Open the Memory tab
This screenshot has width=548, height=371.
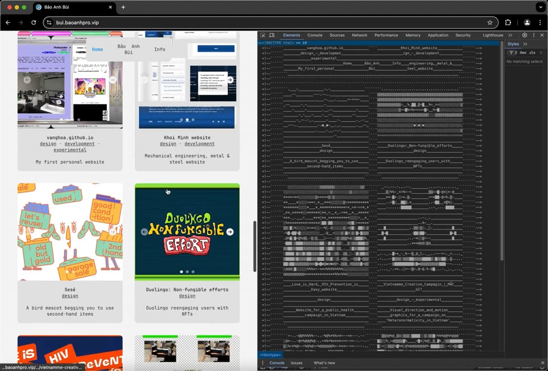click(x=413, y=35)
